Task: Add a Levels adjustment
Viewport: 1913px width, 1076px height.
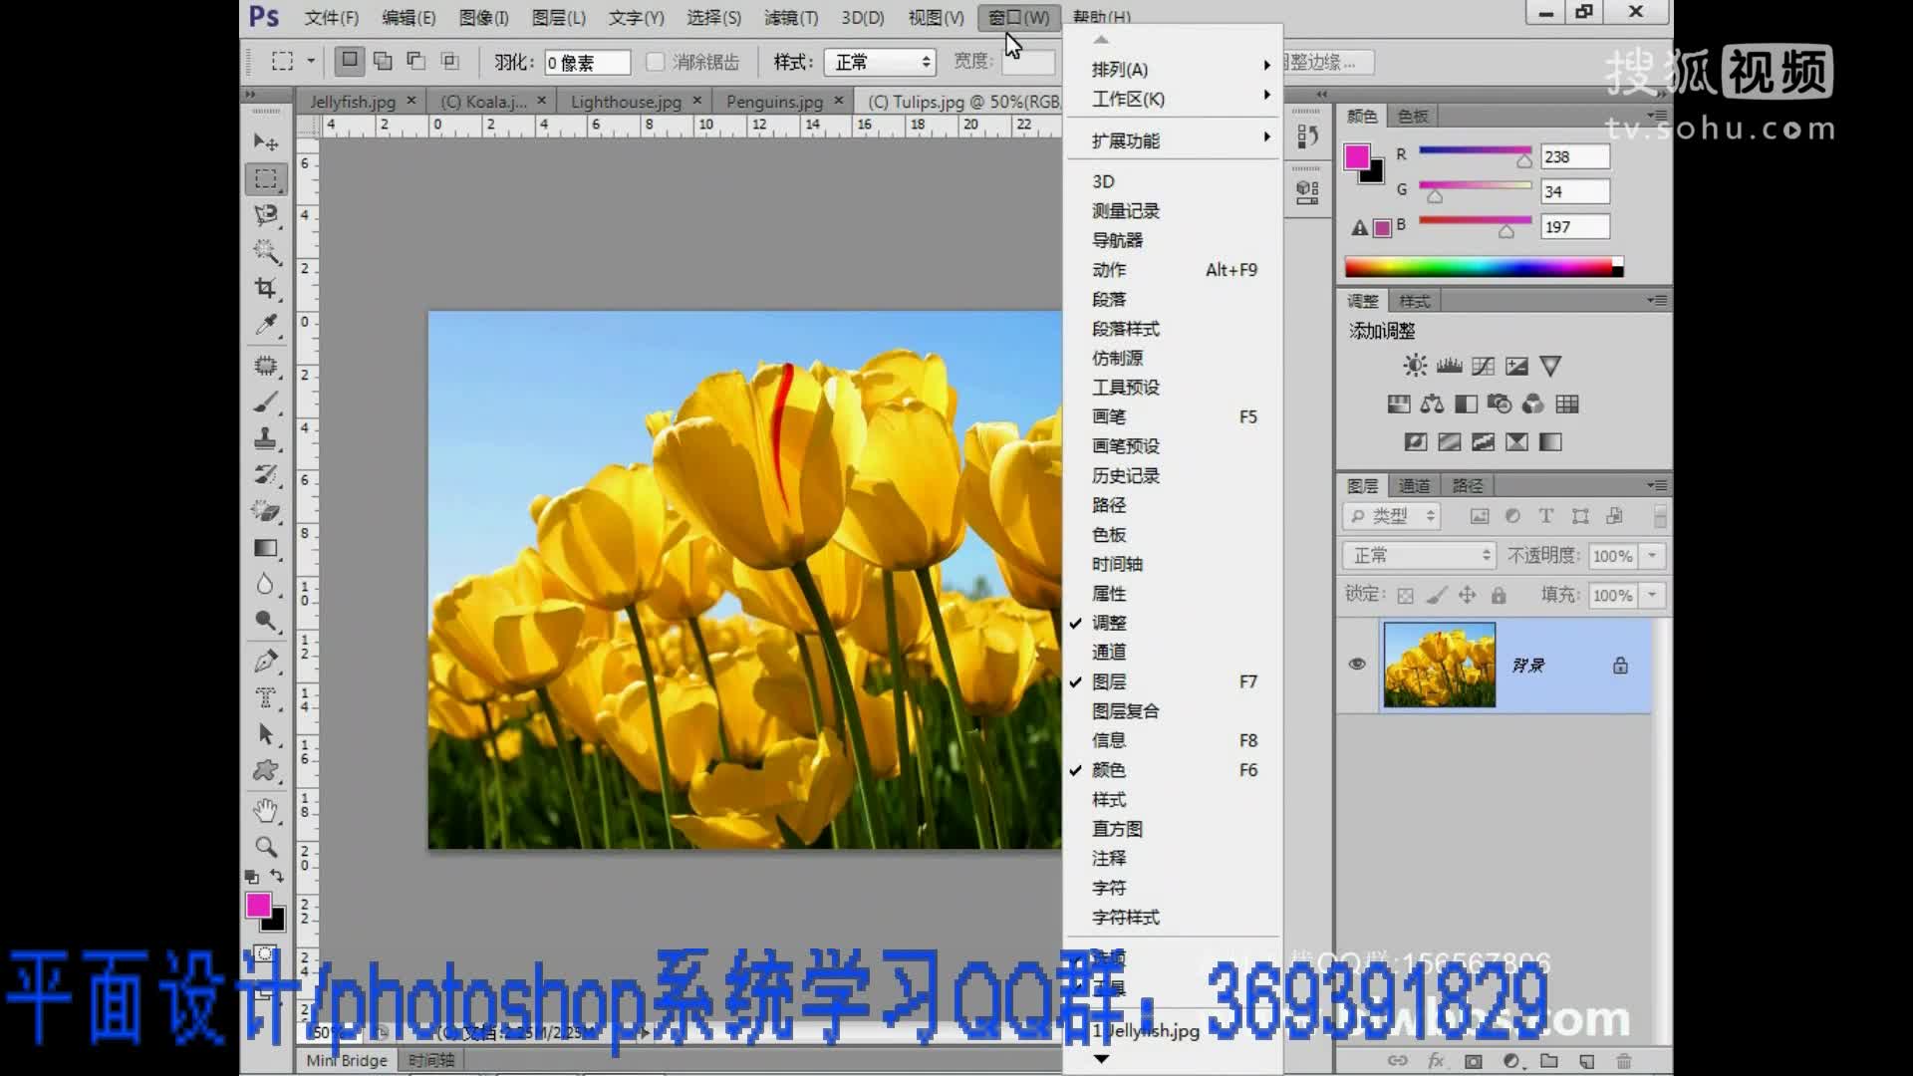Action: (x=1449, y=366)
